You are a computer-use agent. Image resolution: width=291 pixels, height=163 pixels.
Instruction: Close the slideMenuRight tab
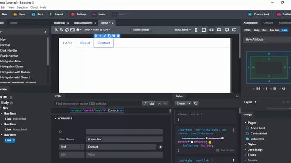[x=95, y=23]
